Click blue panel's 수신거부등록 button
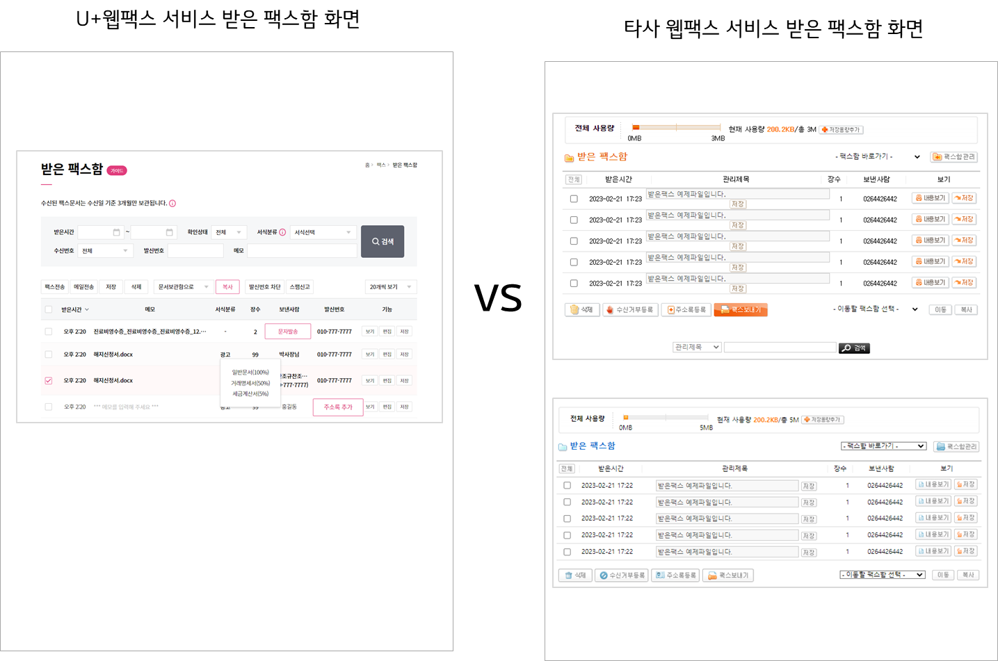Viewport: 998px width, 661px height. coord(622,576)
